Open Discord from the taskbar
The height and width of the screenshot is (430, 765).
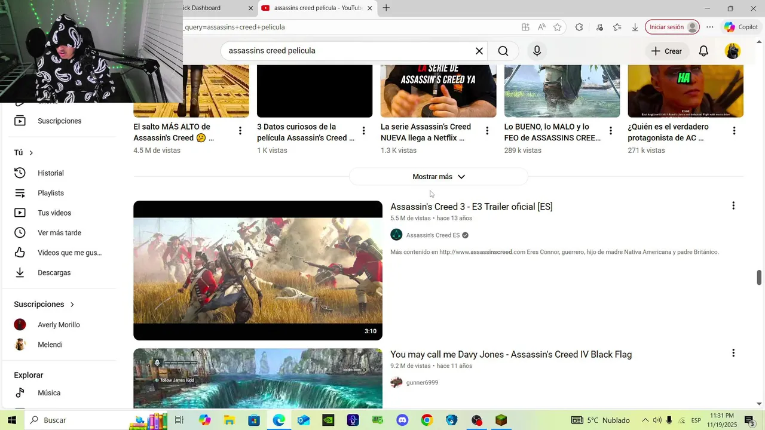pos(402,420)
